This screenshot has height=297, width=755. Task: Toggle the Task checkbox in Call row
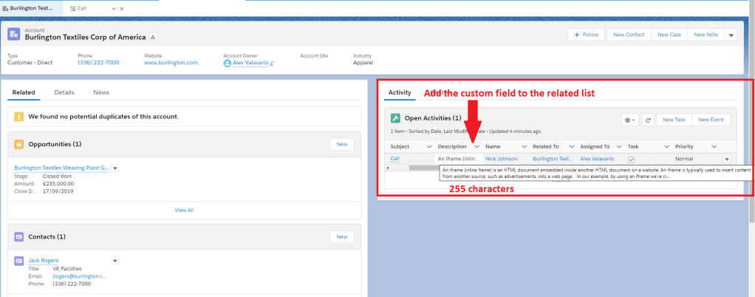pos(631,159)
